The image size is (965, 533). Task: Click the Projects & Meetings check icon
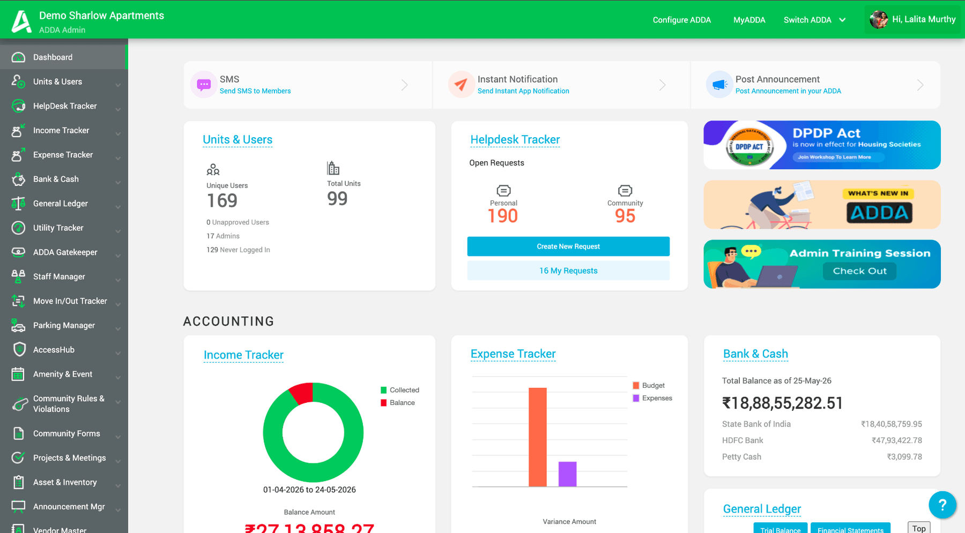[x=18, y=458]
